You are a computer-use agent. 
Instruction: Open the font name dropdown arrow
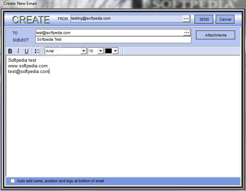[84, 51]
